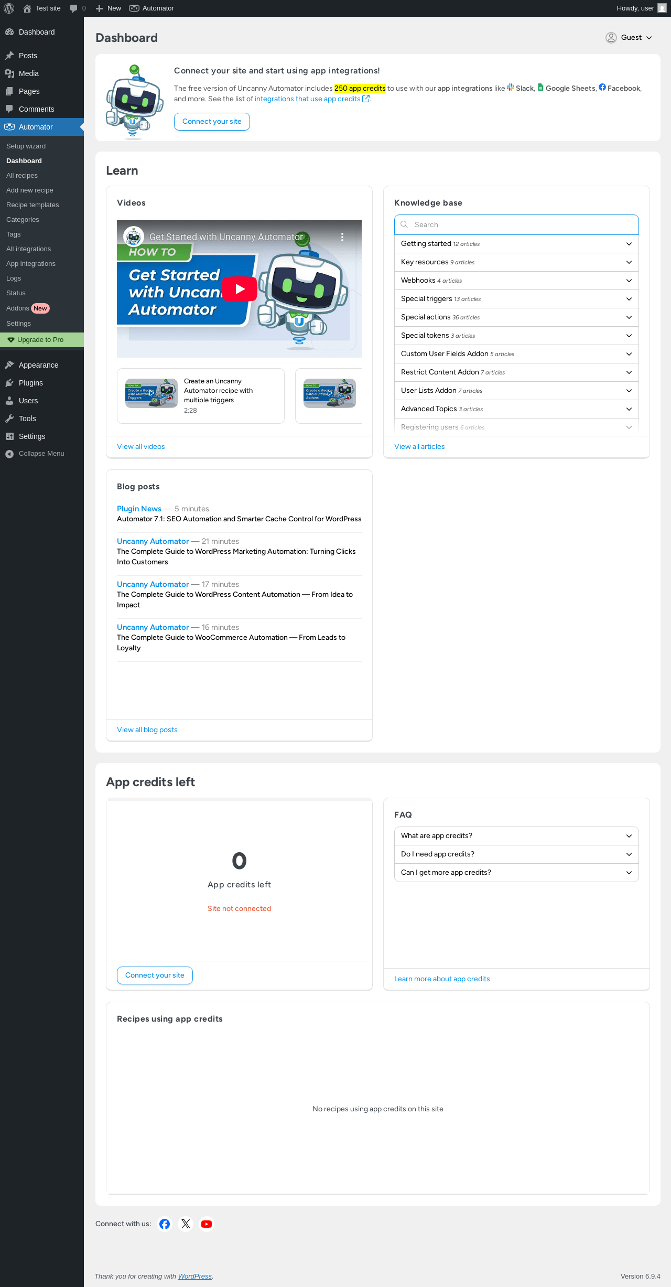The image size is (671, 1287).
Task: Expand Restrict Content Addon articles
Action: click(x=516, y=372)
